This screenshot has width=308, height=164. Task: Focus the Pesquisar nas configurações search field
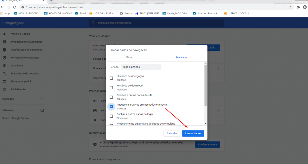pos(157,23)
